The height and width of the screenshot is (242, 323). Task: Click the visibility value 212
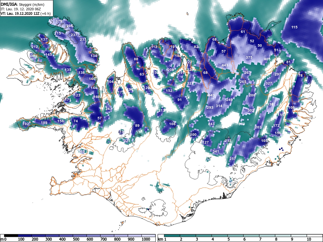tap(35, 47)
